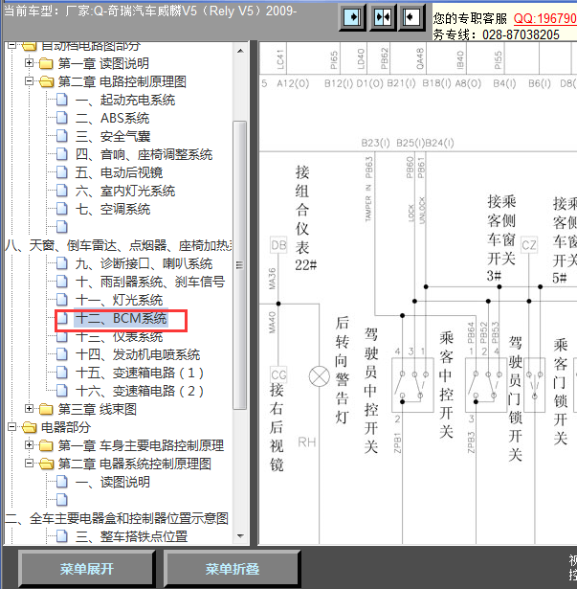The height and width of the screenshot is (589, 577).
Task: Expand the 第三章 线束图 folder
Action: click(29, 408)
